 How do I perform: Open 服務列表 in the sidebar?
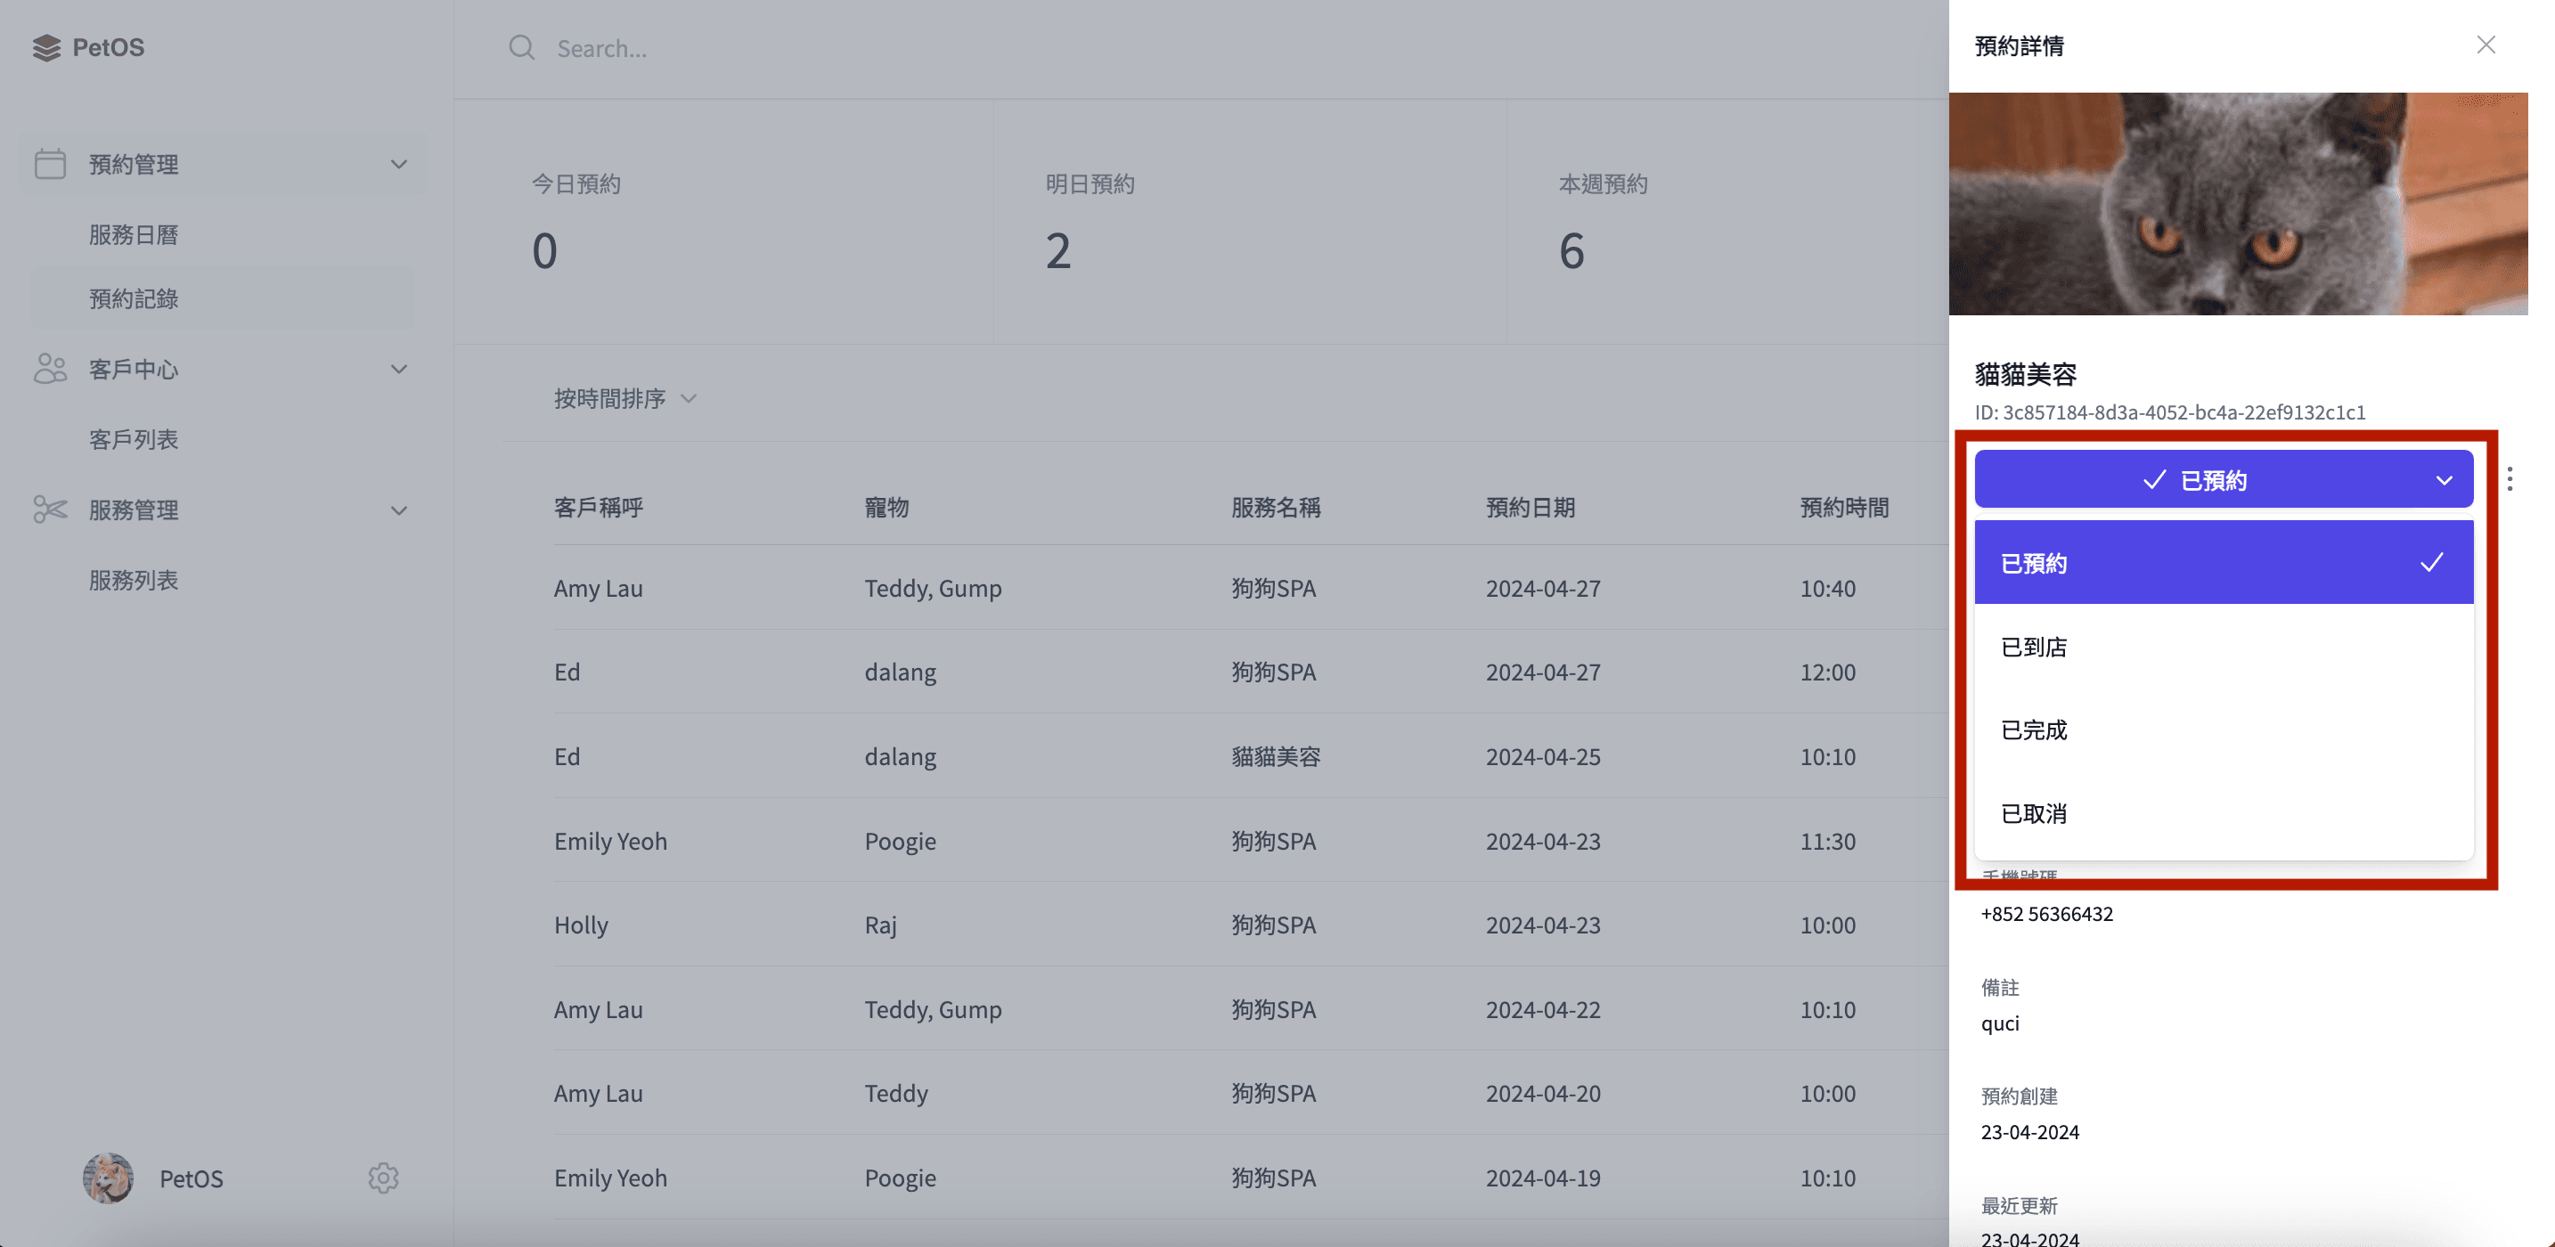pyautogui.click(x=134, y=579)
